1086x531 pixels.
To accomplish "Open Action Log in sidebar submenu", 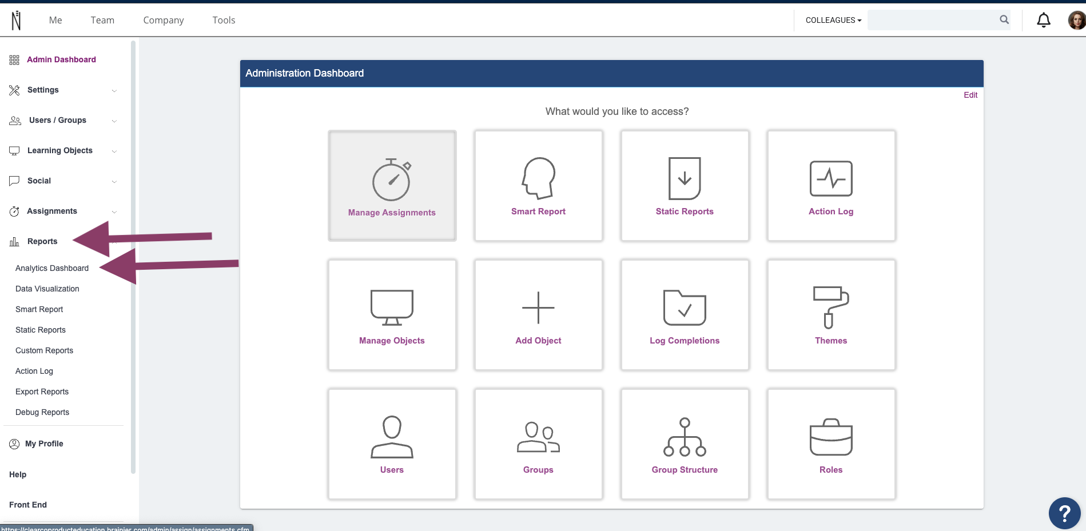I will [34, 371].
